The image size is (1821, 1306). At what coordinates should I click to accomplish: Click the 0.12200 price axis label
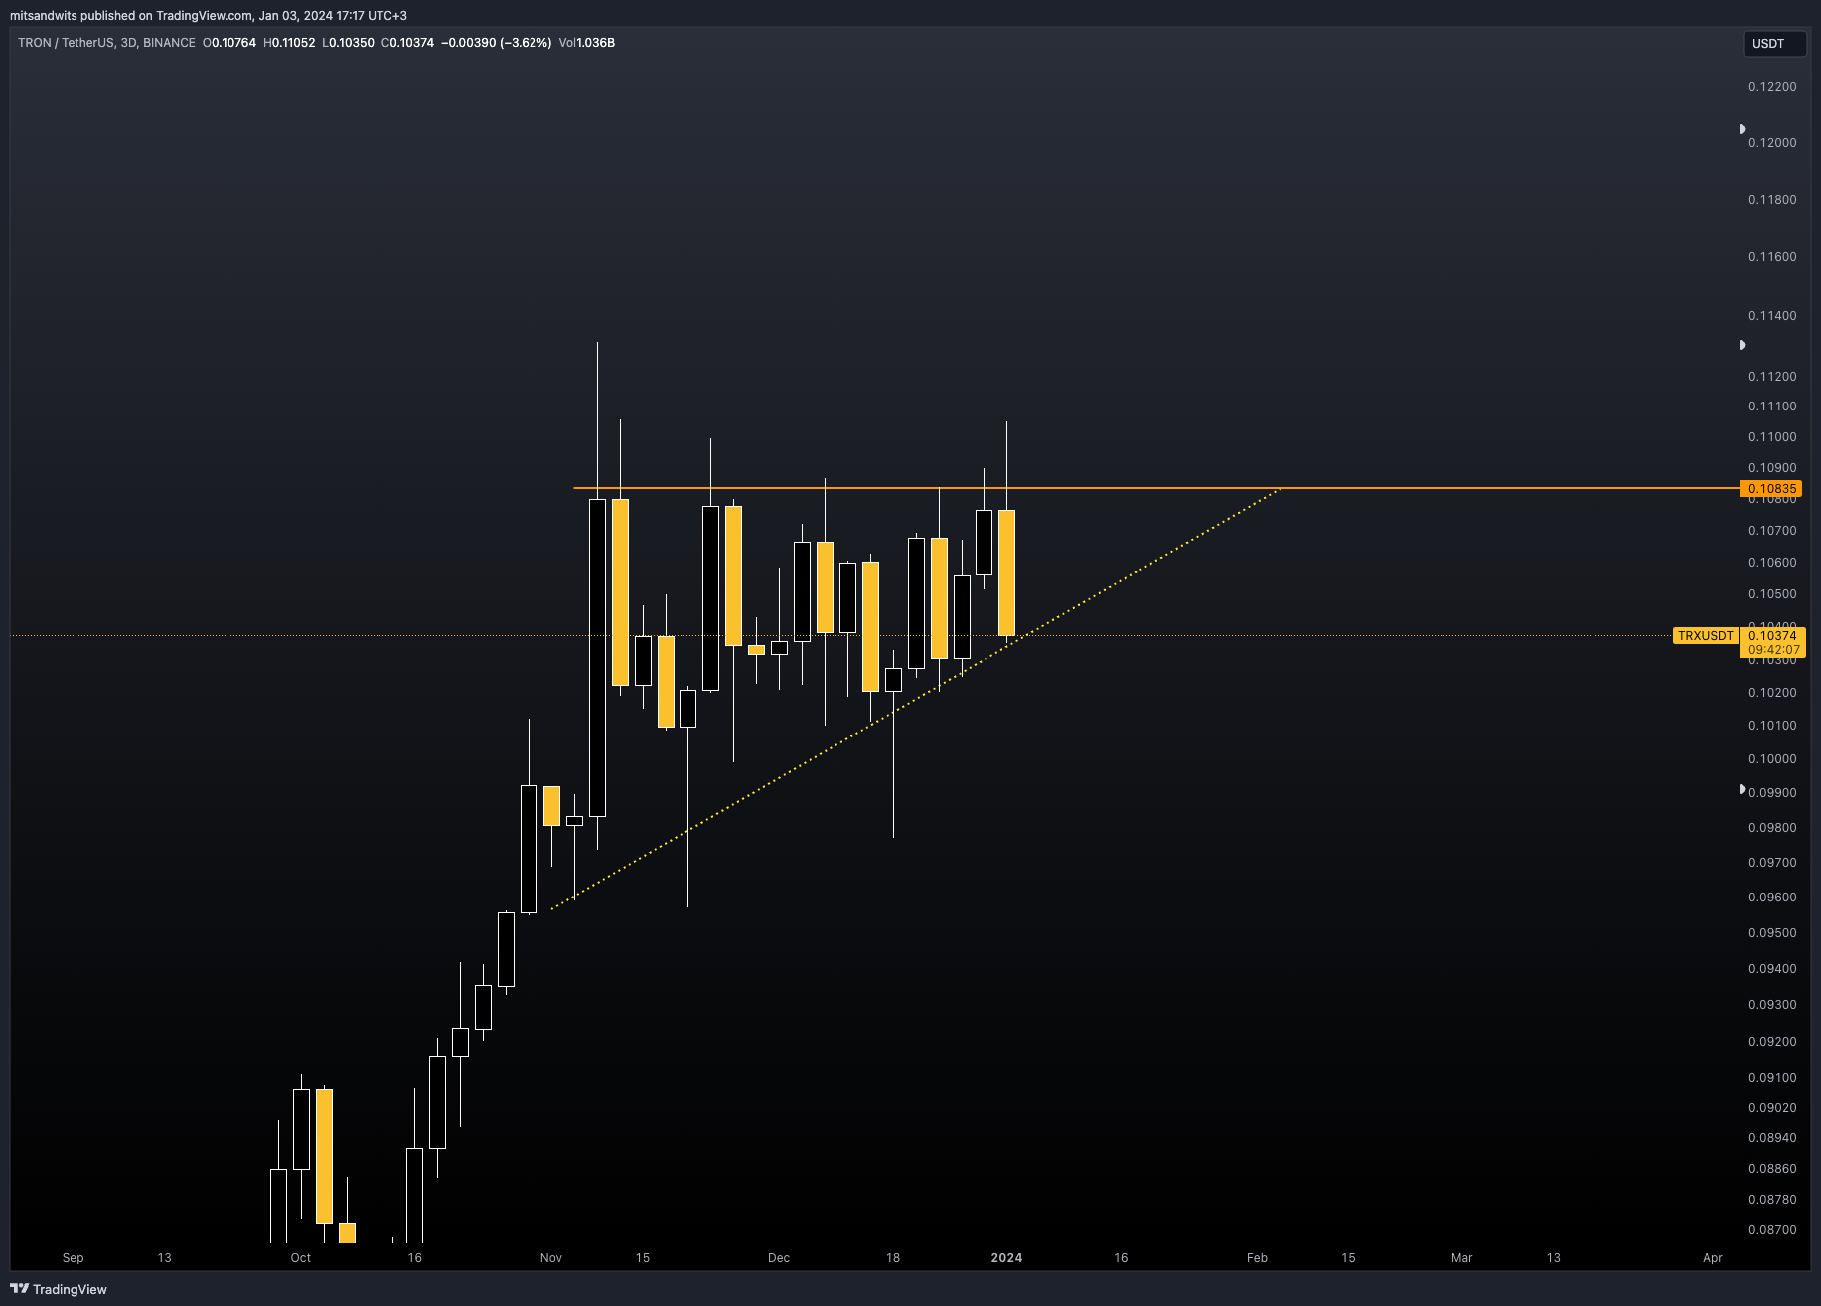click(1772, 87)
